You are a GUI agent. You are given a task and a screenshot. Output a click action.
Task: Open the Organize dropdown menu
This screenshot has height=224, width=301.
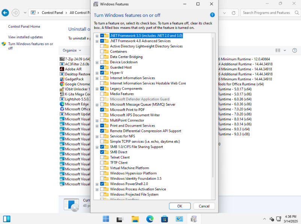(72, 51)
